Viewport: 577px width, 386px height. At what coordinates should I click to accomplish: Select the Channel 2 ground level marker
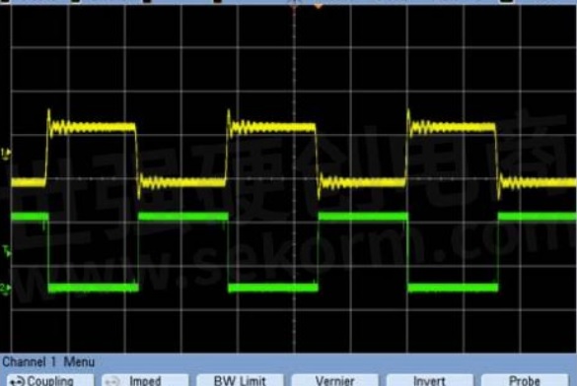6,289
